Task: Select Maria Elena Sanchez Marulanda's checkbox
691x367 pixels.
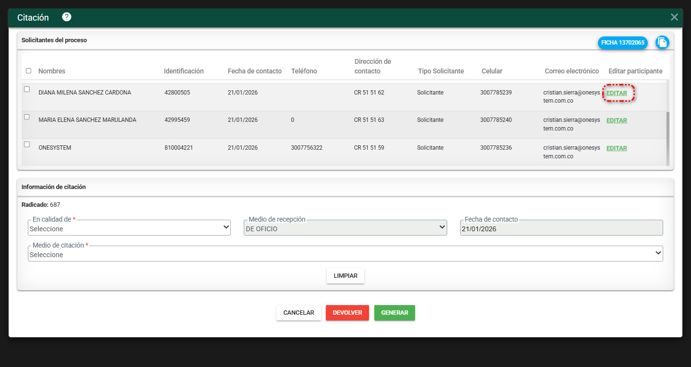Action: (27, 117)
